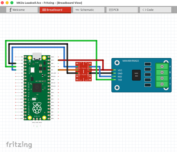The image size is (177, 152).
Task: Click the top-left mounting hole of the MAX490 board
Action: click(117, 63)
